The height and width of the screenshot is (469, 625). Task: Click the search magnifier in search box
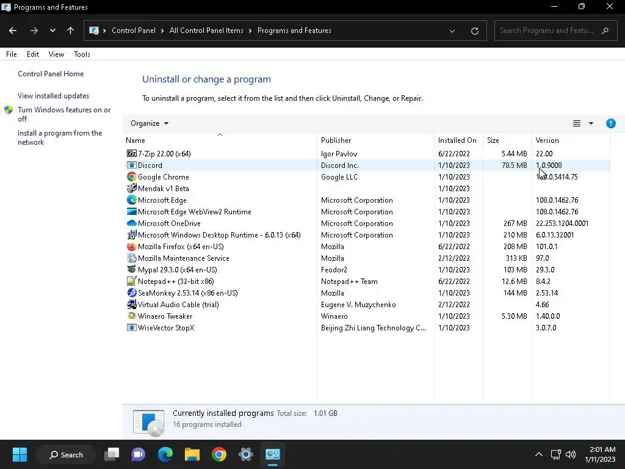click(x=605, y=31)
